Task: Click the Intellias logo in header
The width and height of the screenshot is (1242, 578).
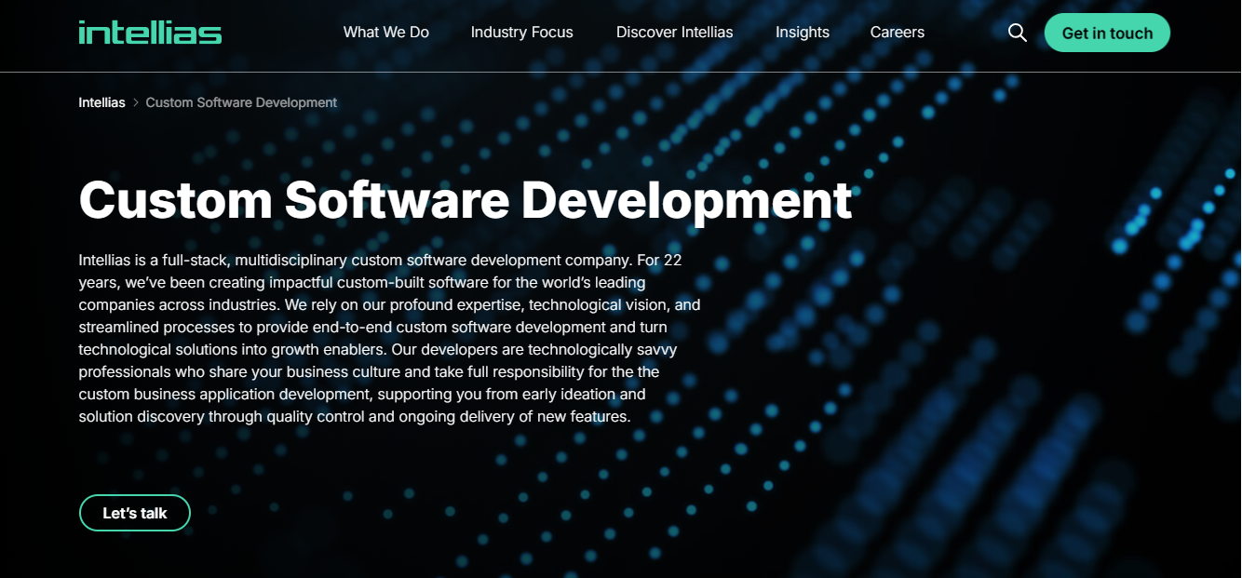Action: [150, 33]
